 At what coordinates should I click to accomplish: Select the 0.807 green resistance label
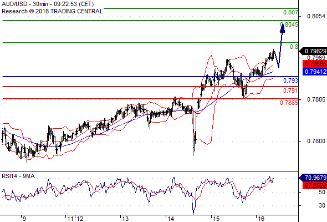click(x=290, y=12)
